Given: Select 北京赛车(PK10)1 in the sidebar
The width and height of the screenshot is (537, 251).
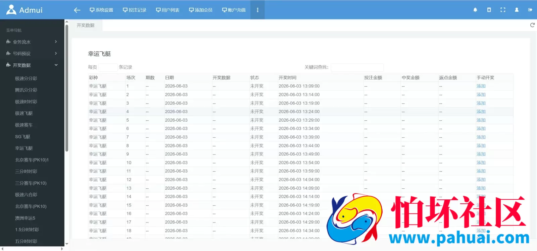Looking at the screenshot, I should point(32,160).
